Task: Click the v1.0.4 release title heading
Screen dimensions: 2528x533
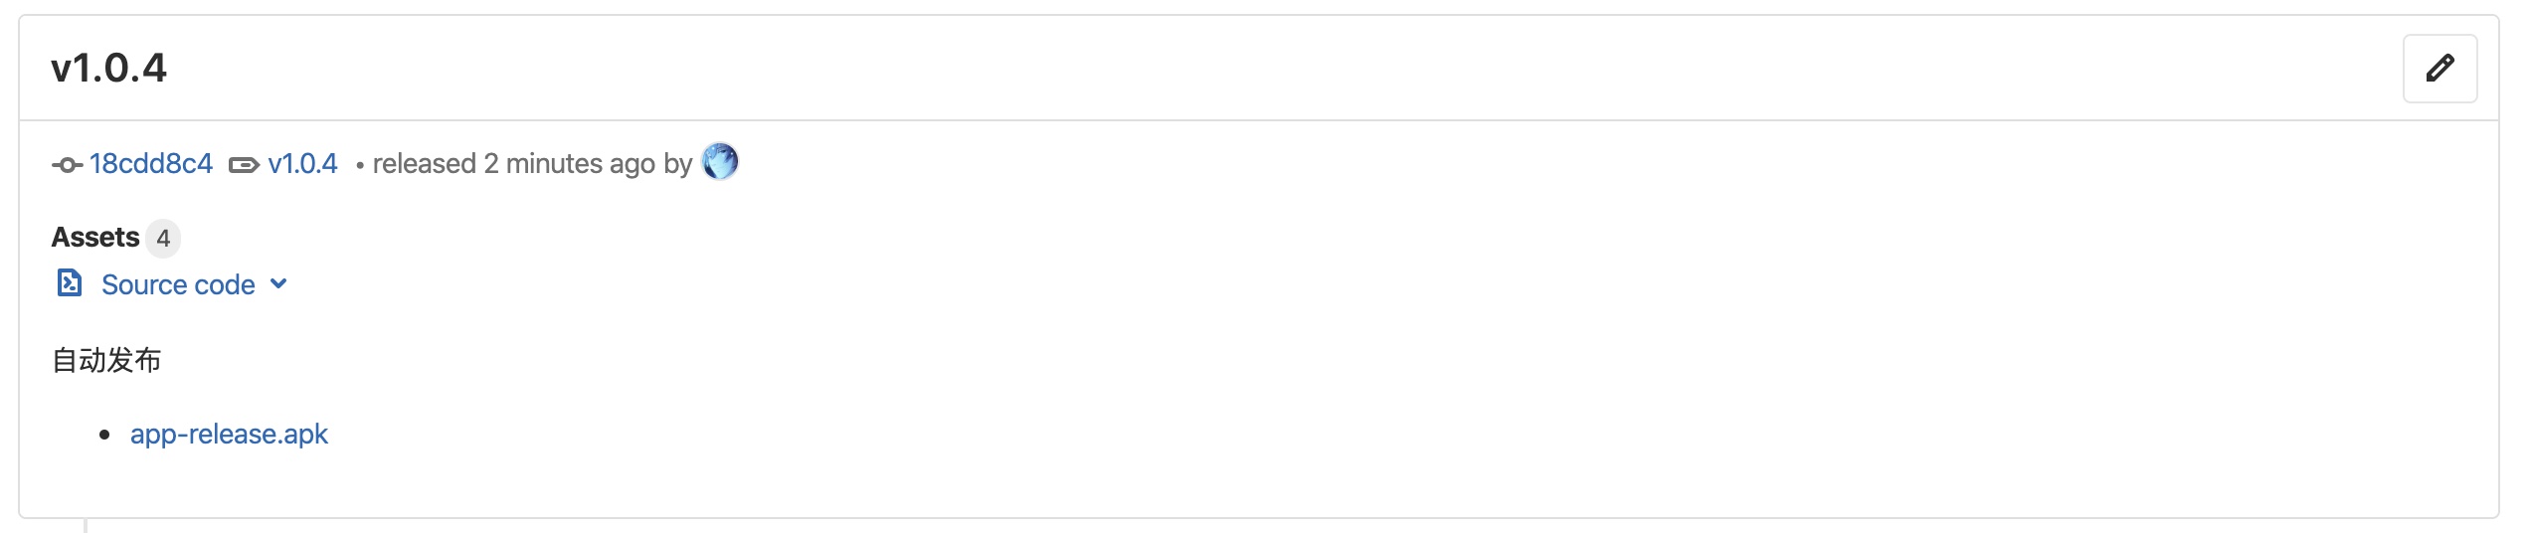Action: pos(109,68)
